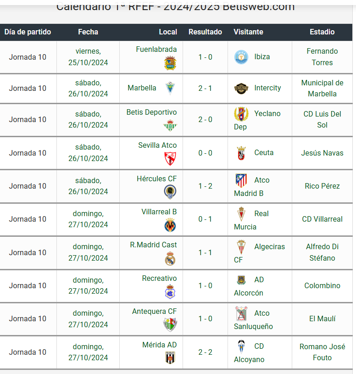Click the Estadio column header
Viewport: 356px width, 374px height.
coord(322,32)
